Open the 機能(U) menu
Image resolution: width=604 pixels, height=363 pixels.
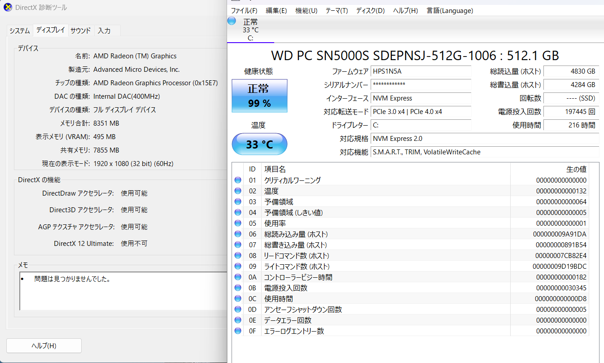pos(306,10)
